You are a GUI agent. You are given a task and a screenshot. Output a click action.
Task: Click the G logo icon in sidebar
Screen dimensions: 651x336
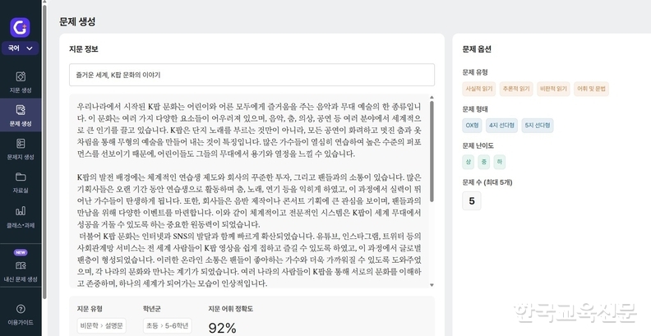[20, 26]
